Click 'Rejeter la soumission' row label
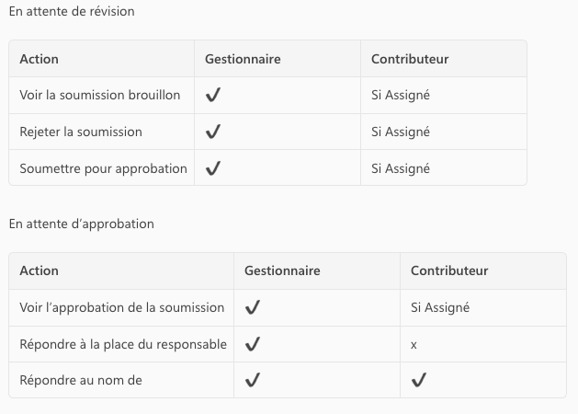Image resolution: width=578 pixels, height=414 pixels. (x=81, y=132)
